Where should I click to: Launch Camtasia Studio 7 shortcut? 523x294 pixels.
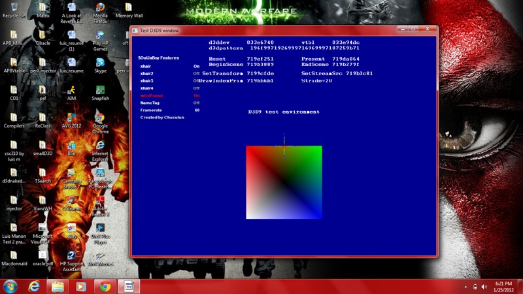pos(71,178)
